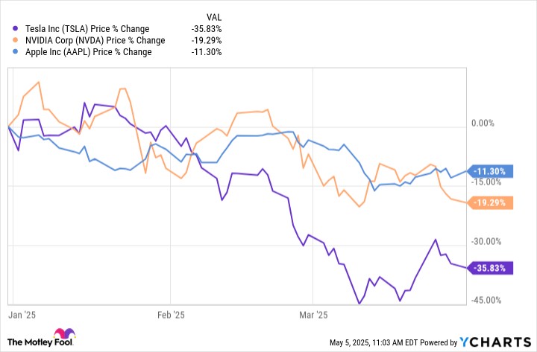Click the Feb '25 axis label
537x352 pixels.
tap(171, 315)
